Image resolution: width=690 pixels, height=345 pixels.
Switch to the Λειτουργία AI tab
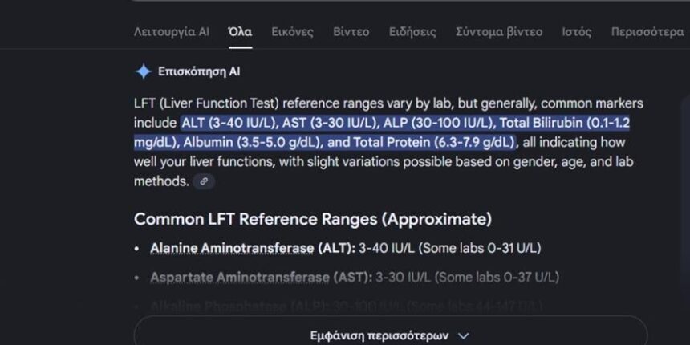[171, 32]
